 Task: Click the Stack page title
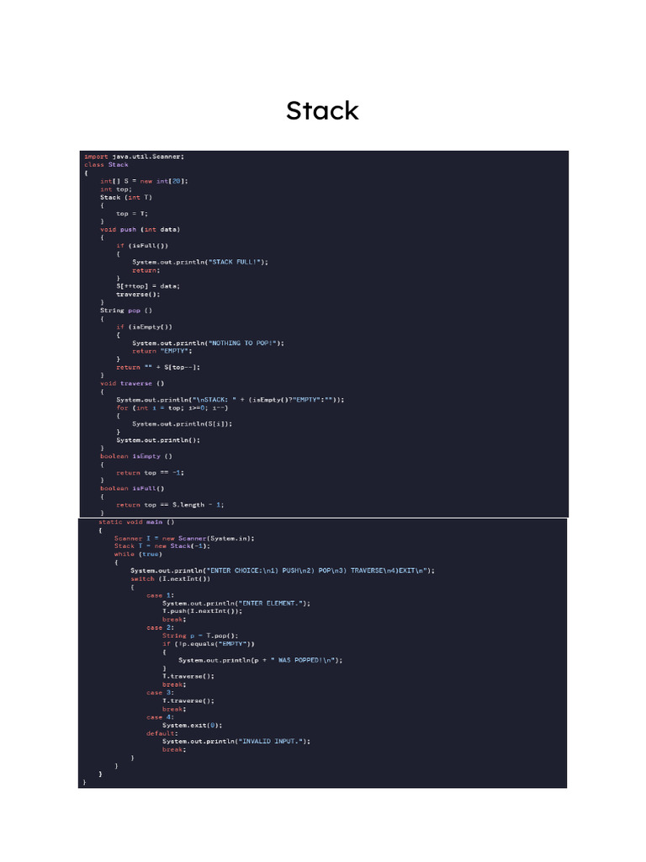[322, 110]
